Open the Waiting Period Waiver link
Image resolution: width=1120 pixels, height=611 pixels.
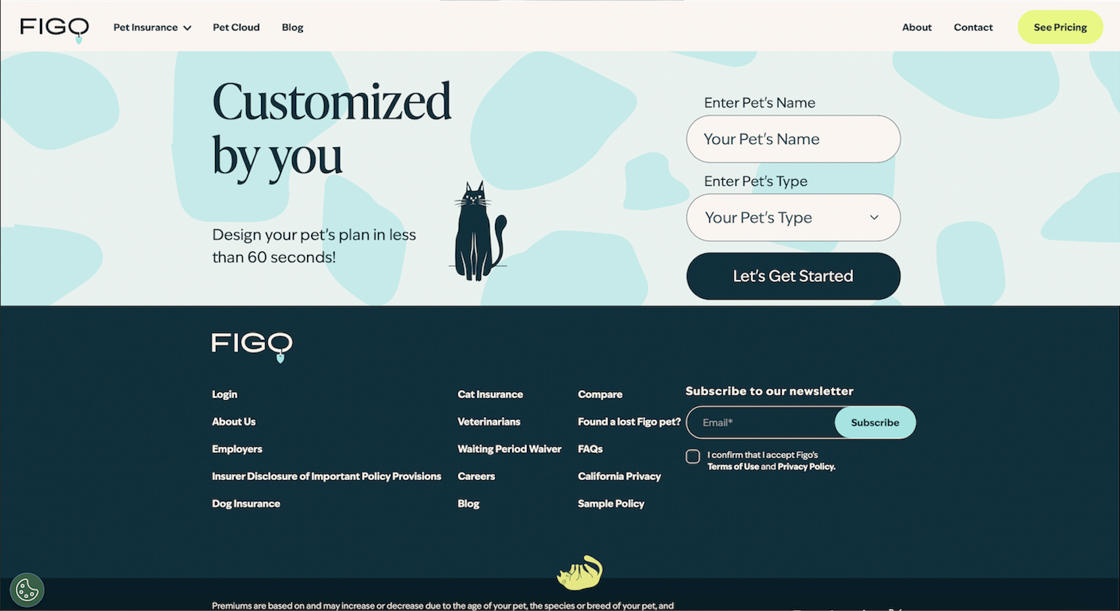(509, 449)
